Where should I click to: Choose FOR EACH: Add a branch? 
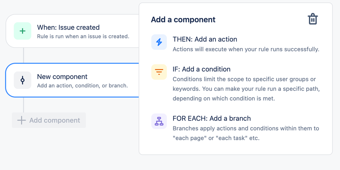[x=212, y=119]
